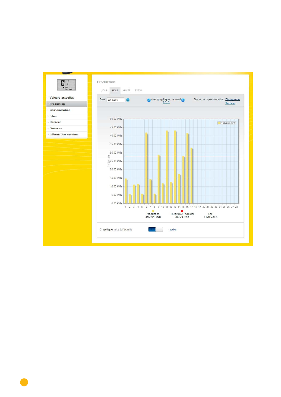Click the yellow Production legend swatch
This screenshot has width=281, height=397.
153,211
